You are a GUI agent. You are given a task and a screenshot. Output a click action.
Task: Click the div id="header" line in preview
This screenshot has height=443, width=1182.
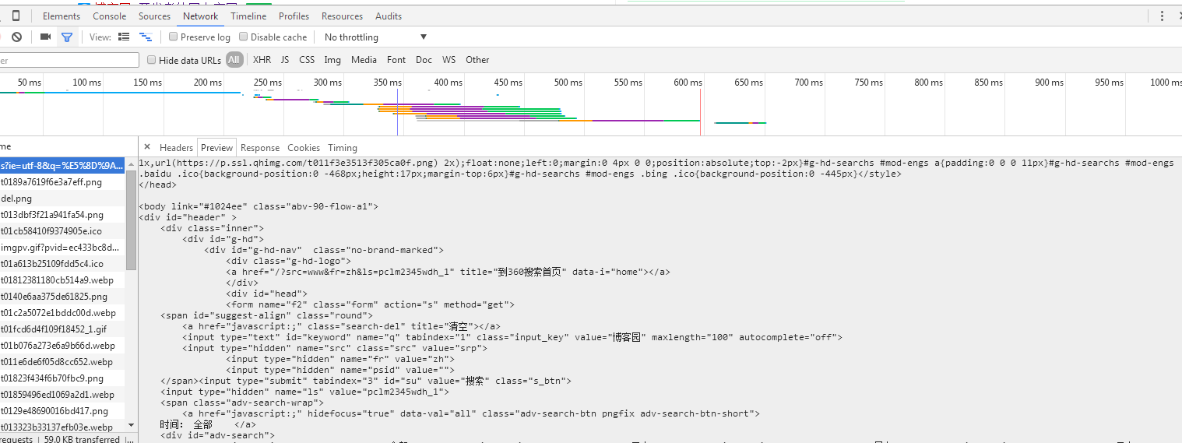coord(188,217)
